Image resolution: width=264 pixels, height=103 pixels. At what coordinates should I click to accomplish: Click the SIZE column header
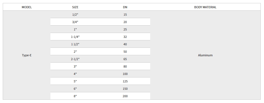point(75,7)
